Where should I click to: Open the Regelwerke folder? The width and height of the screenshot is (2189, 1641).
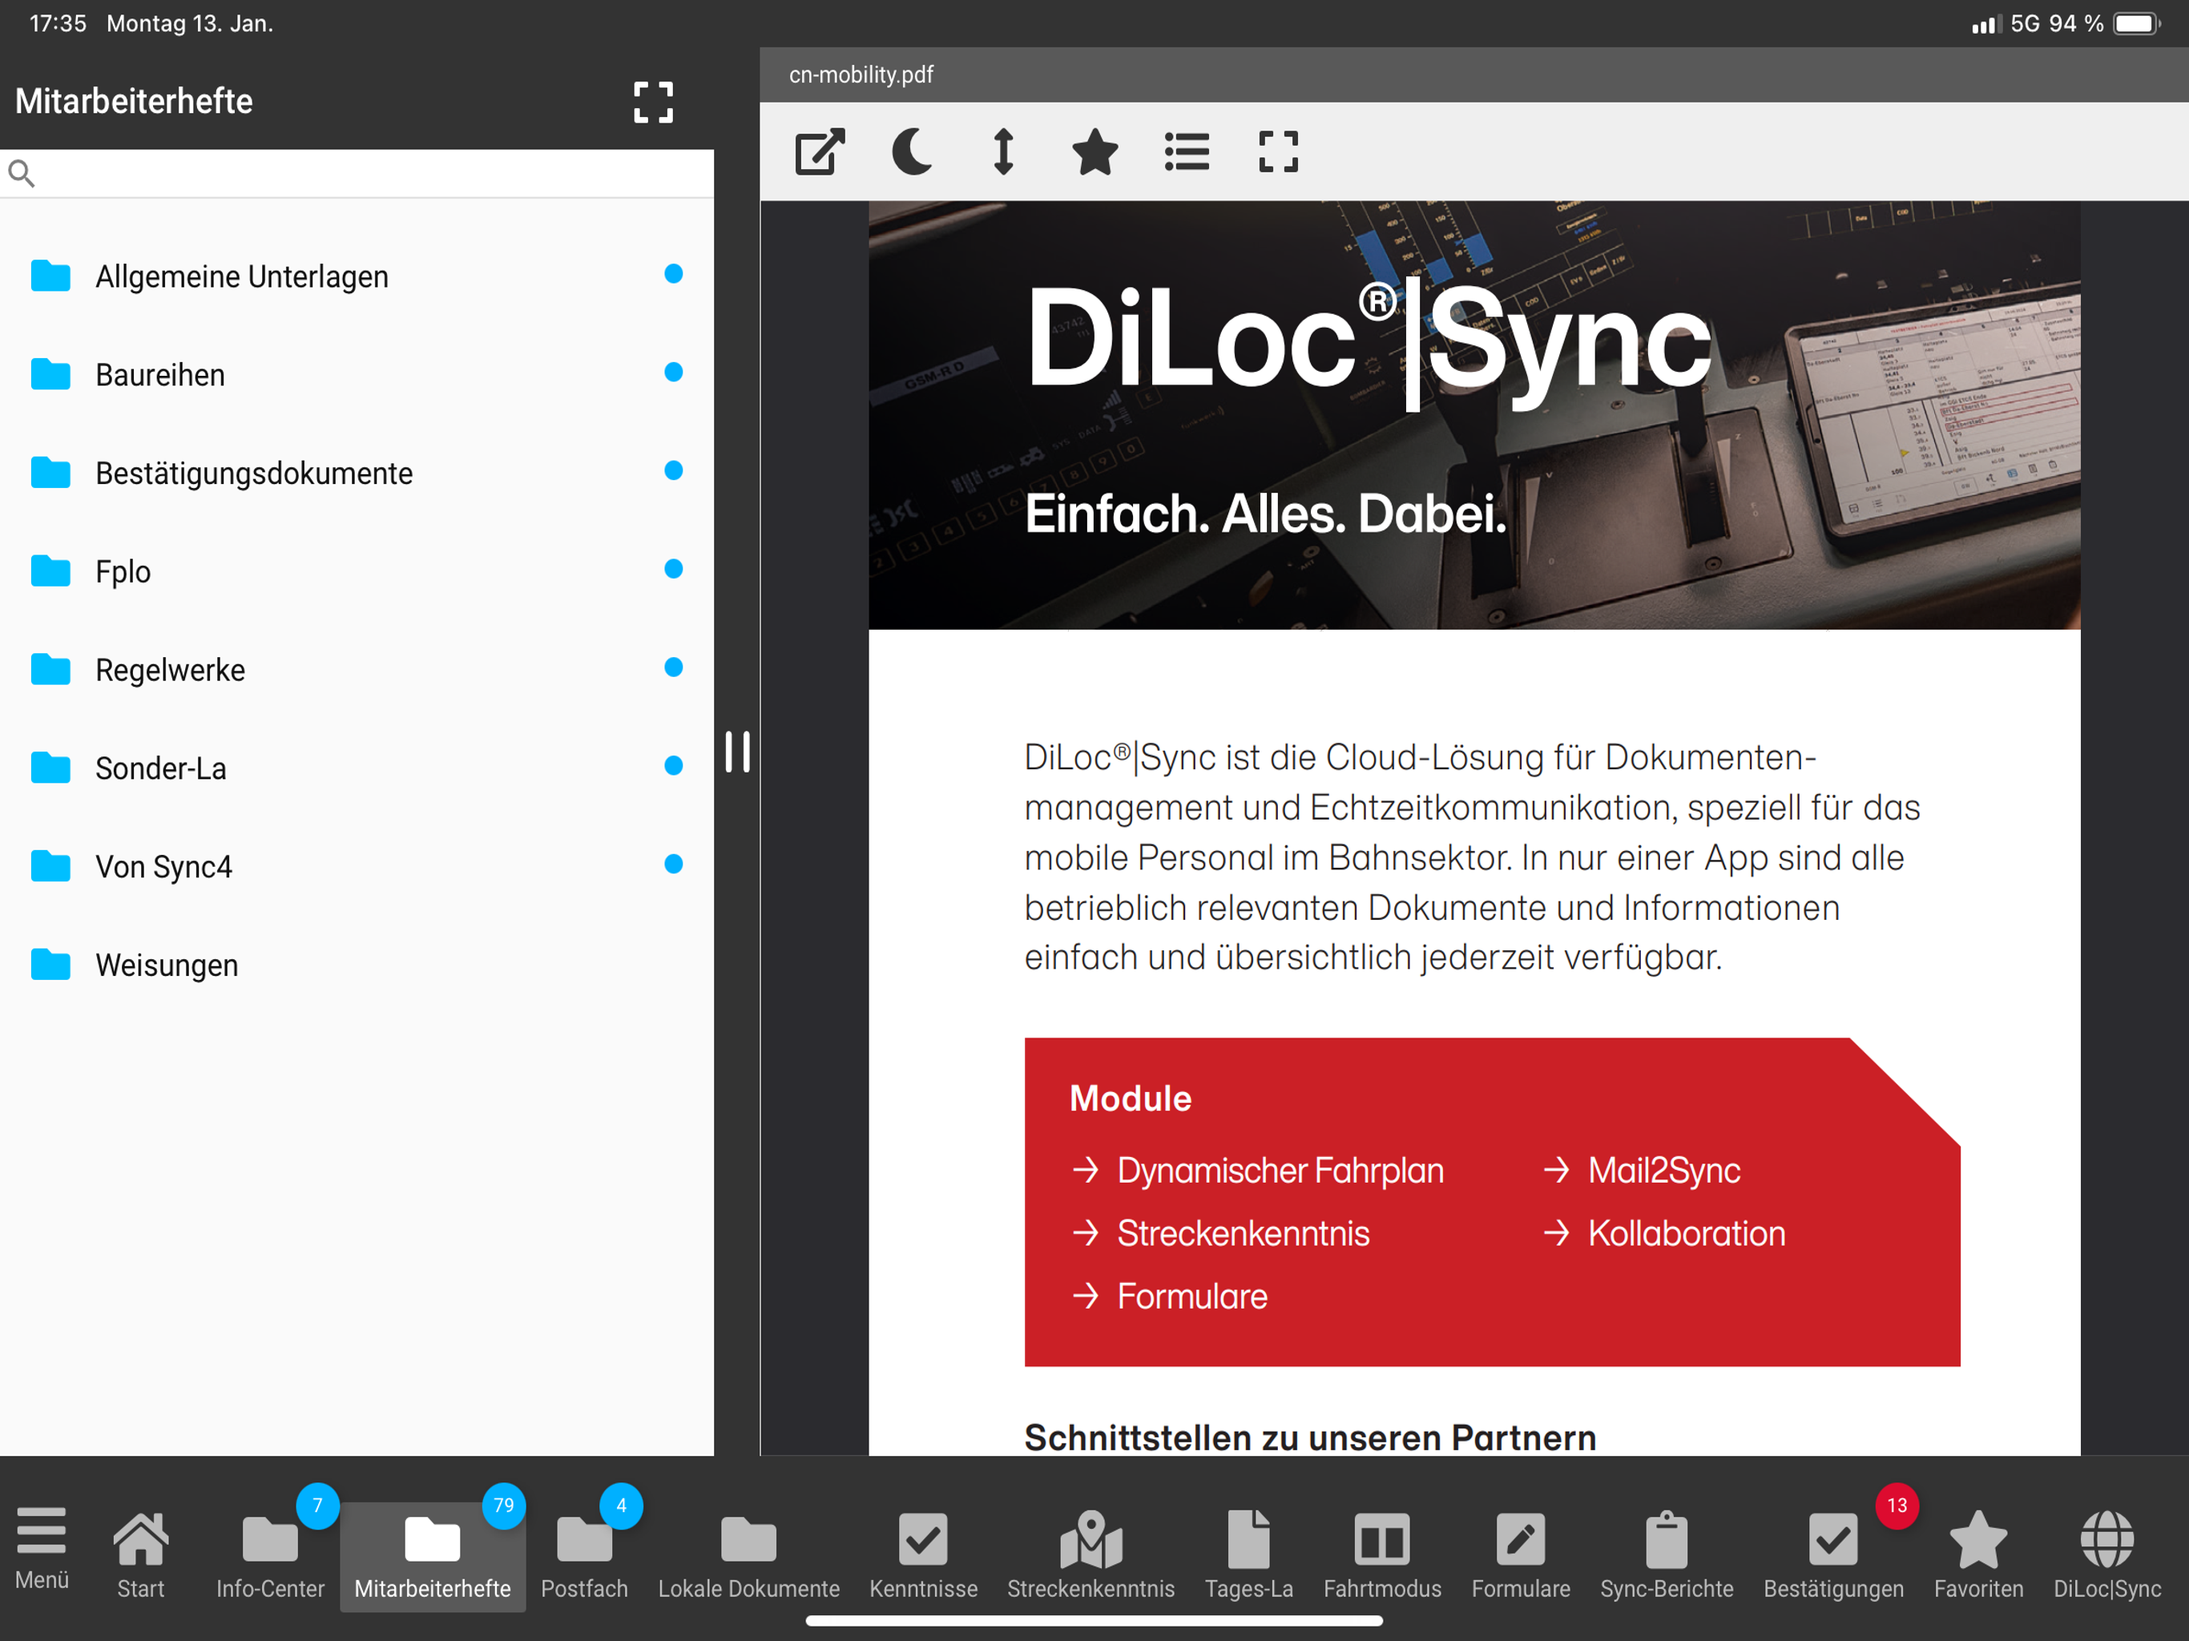(x=357, y=669)
